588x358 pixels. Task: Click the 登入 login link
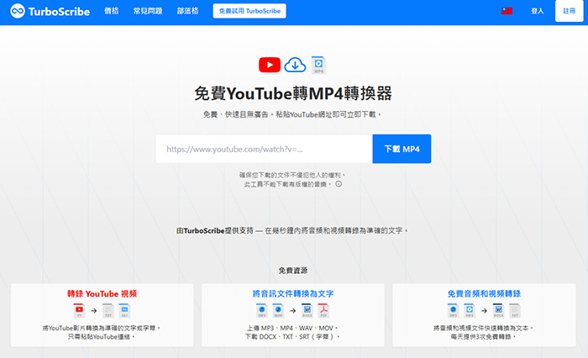[537, 11]
